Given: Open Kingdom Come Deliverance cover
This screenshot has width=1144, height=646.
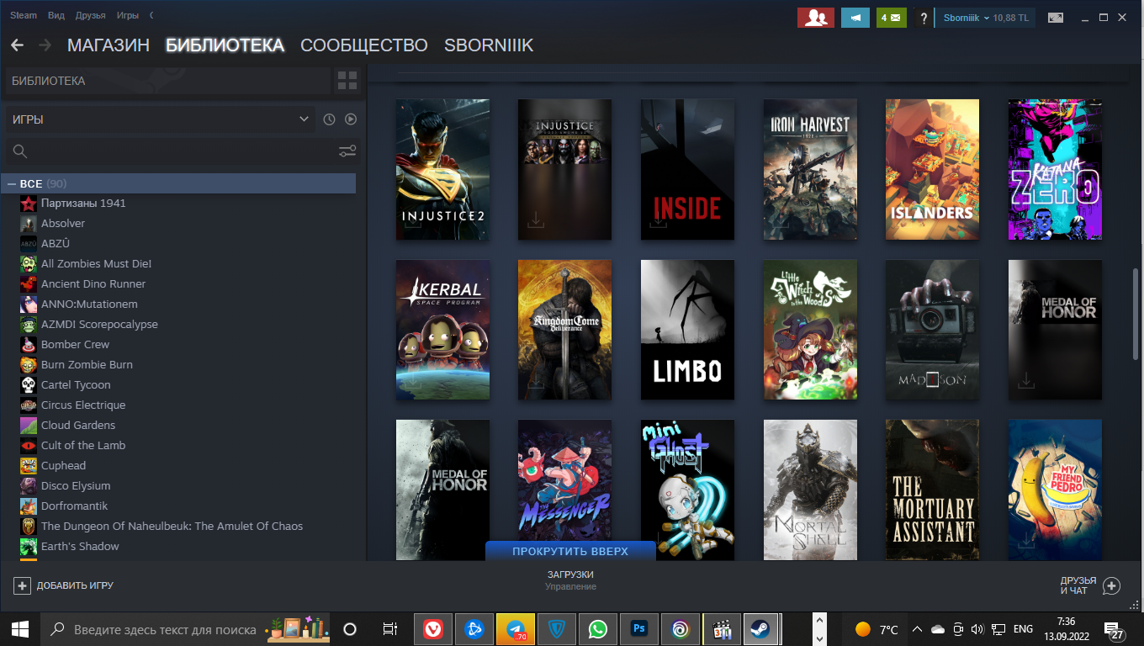Looking at the screenshot, I should [565, 330].
